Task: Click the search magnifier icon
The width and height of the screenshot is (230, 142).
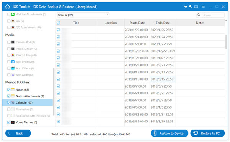Action: (199, 15)
